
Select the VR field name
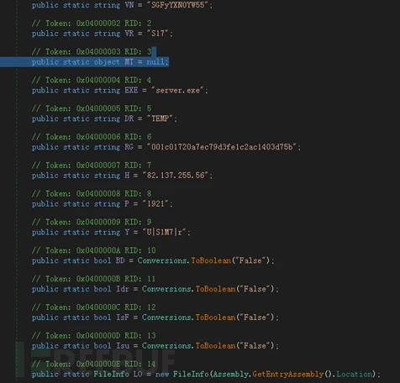tap(129, 34)
